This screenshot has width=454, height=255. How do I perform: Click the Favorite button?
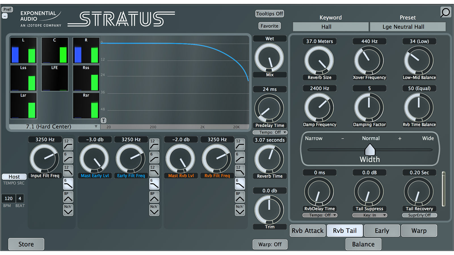(x=269, y=26)
